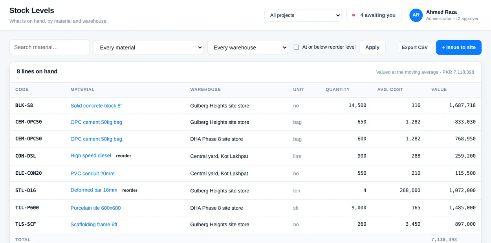This screenshot has width=491, height=243.
Task: Select the CON-DSL code cell
Action: 26,156
